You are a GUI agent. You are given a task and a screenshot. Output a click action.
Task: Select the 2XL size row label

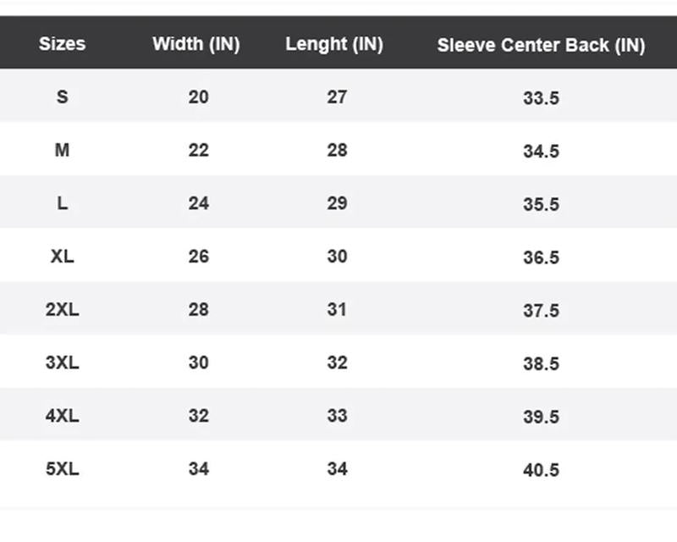click(x=62, y=310)
